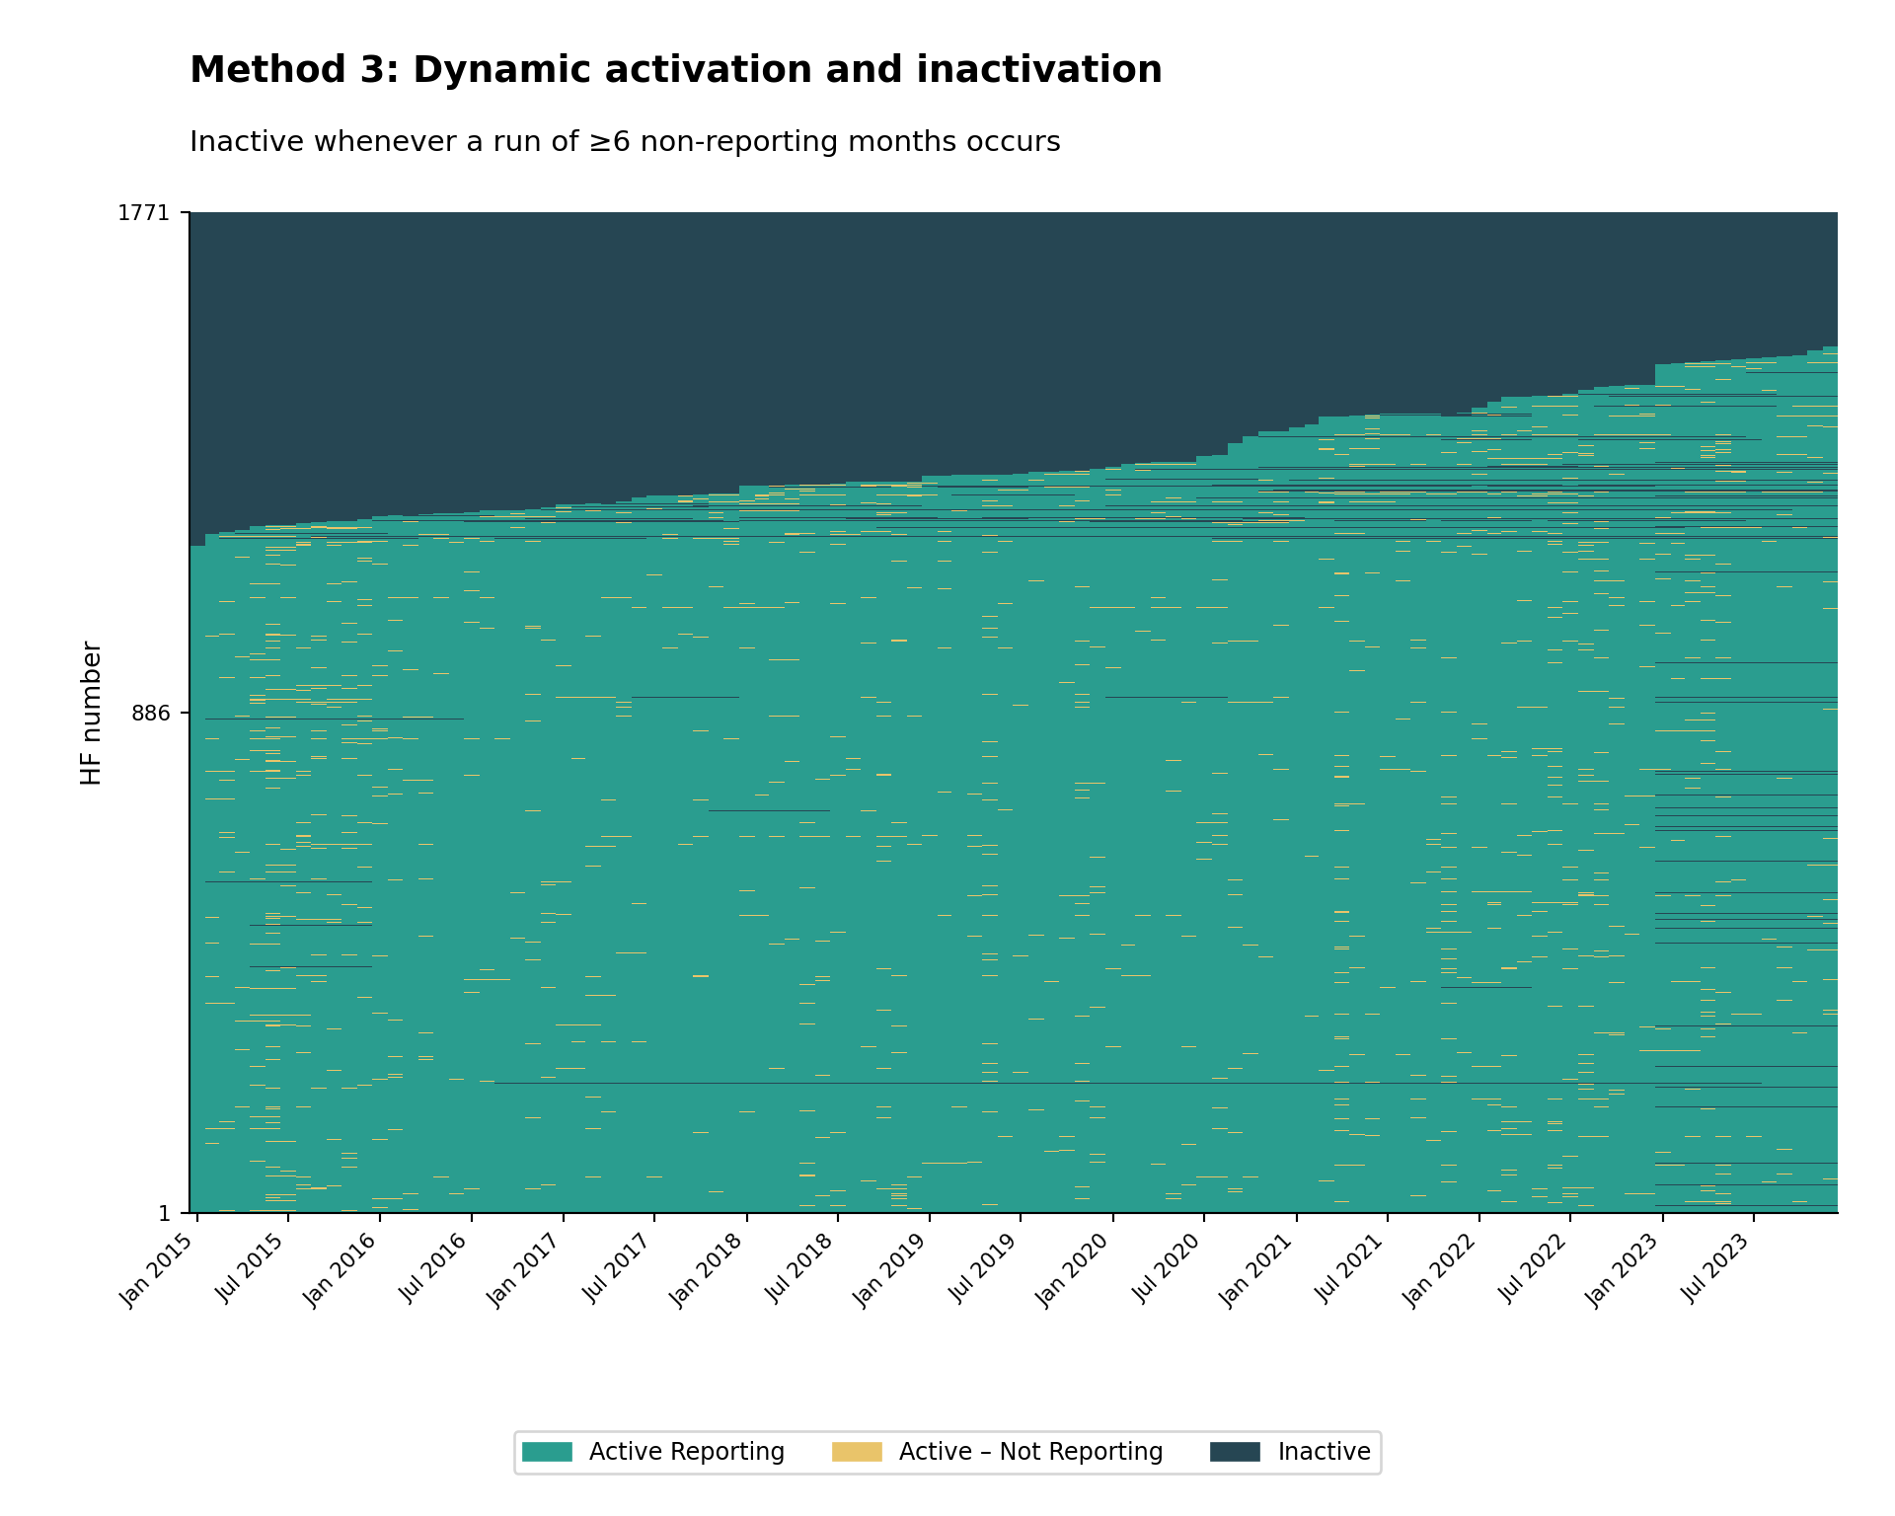The height and width of the screenshot is (1516, 1895).
Task: Click the 'Jul 2022' x-axis label
Action: pos(1535,1268)
